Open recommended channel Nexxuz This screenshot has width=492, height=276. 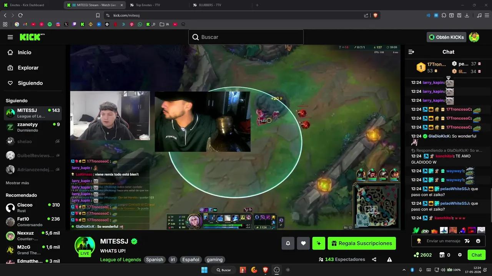tap(33, 236)
